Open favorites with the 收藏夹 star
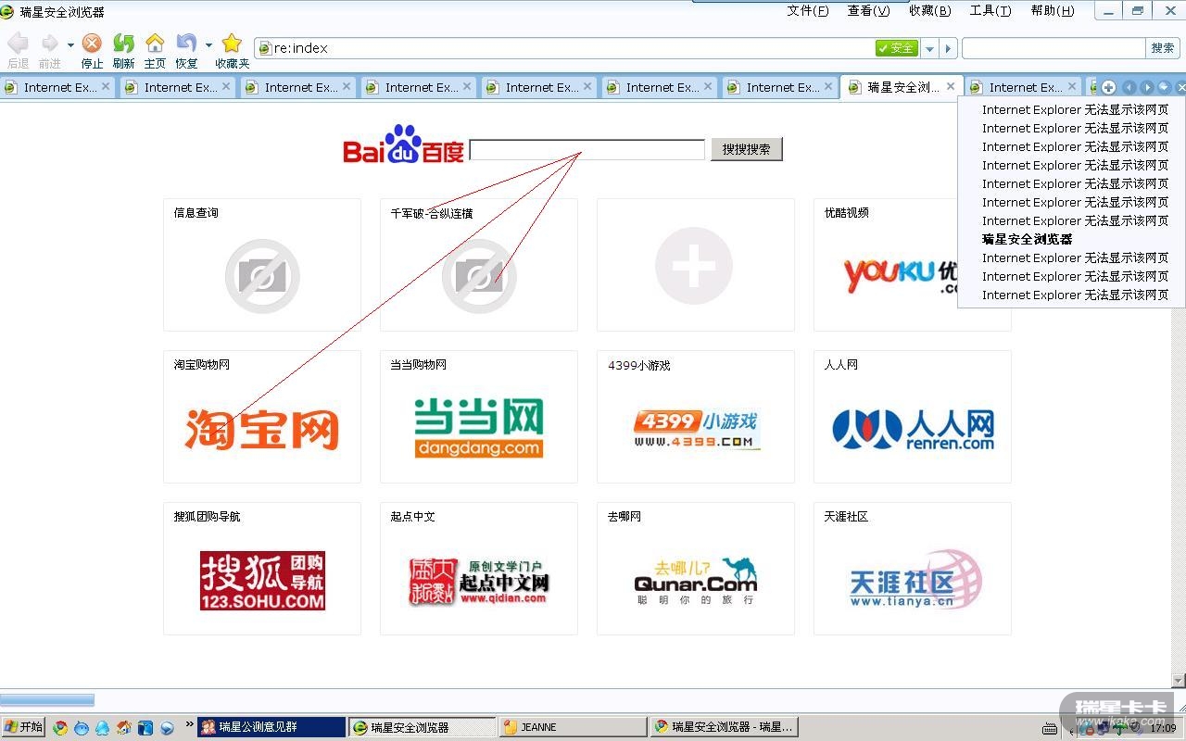 click(x=232, y=44)
